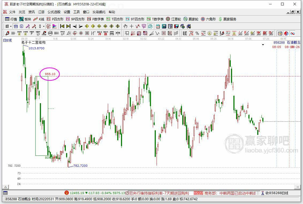Click the up-triangle button at chart bottom-left
Screen dimensions: 303x204
[5, 187]
